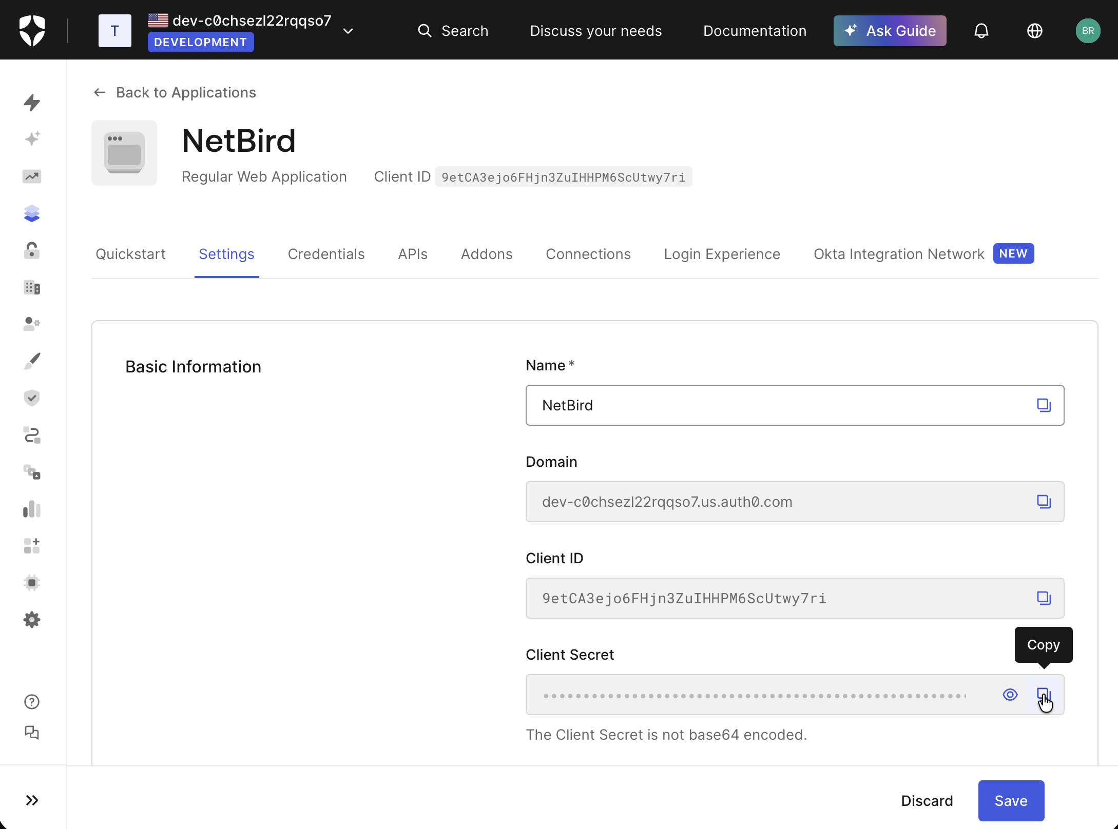Expand the collapsed sidebar with double chevron
This screenshot has width=1118, height=829.
point(32,800)
